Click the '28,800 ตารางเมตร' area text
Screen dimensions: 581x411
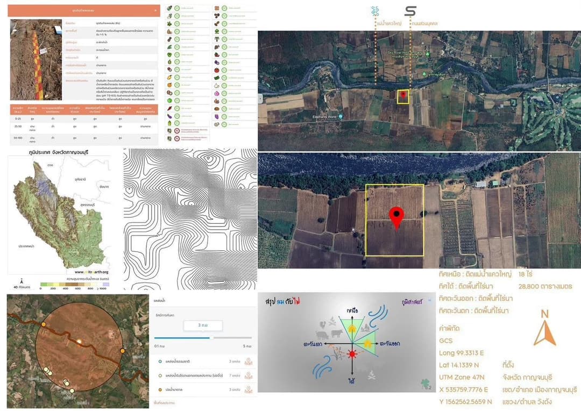545,286
